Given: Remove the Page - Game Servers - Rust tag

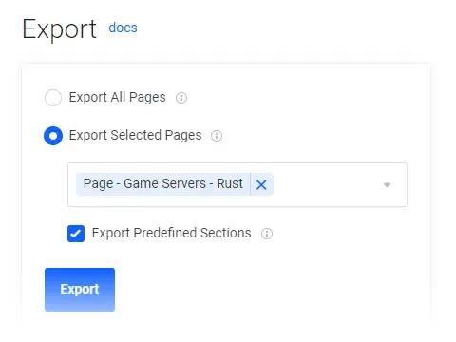Looking at the screenshot, I should tap(261, 184).
